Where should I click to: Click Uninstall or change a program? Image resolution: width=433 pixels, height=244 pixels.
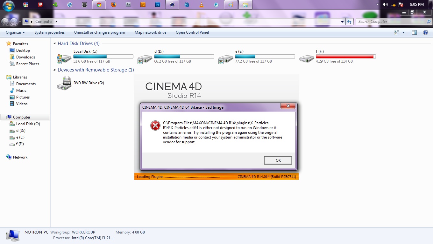pyautogui.click(x=100, y=32)
